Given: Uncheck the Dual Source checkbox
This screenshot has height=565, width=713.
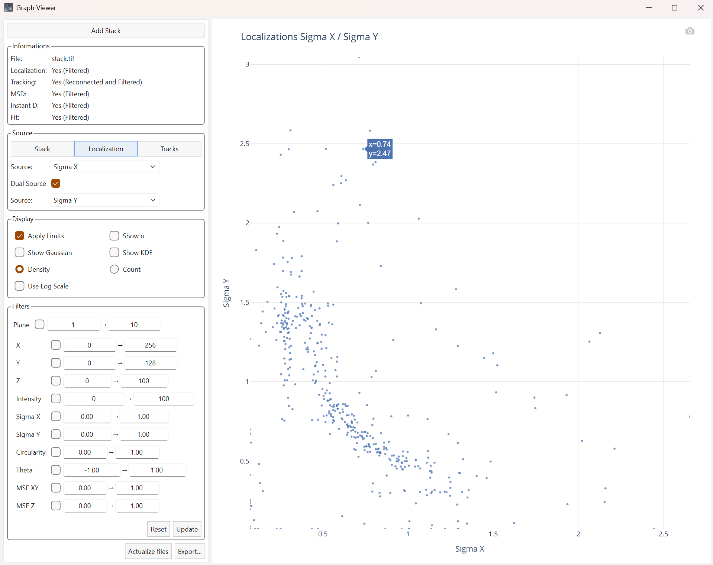Looking at the screenshot, I should click(56, 184).
